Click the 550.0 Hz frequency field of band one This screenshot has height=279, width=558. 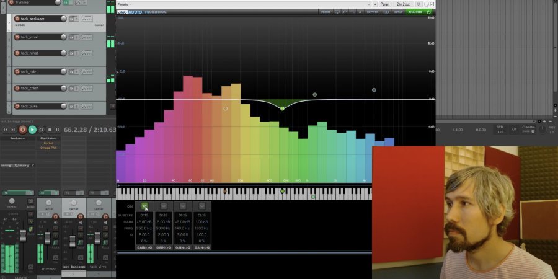pyautogui.click(x=144, y=228)
